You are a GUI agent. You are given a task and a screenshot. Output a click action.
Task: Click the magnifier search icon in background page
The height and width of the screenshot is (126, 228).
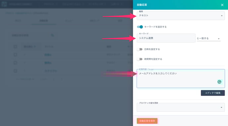tap(52, 35)
